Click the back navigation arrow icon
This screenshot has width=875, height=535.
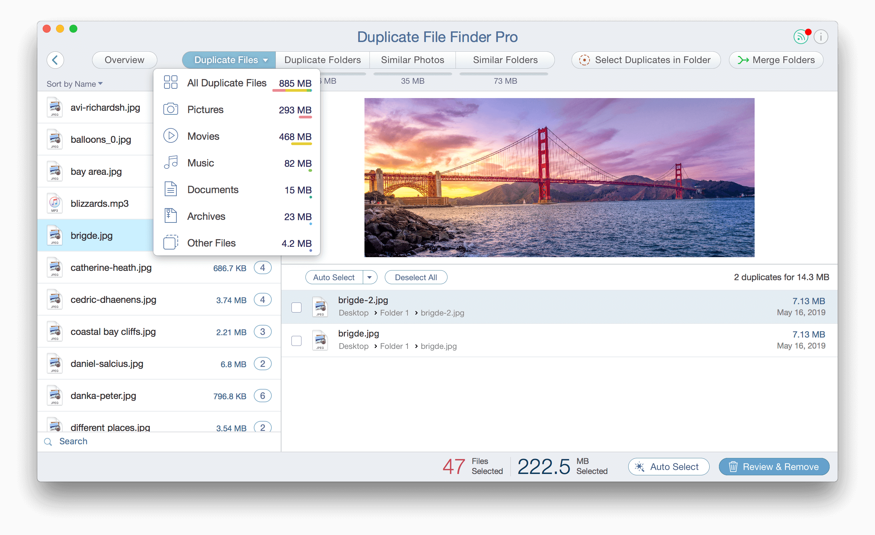[x=55, y=59]
